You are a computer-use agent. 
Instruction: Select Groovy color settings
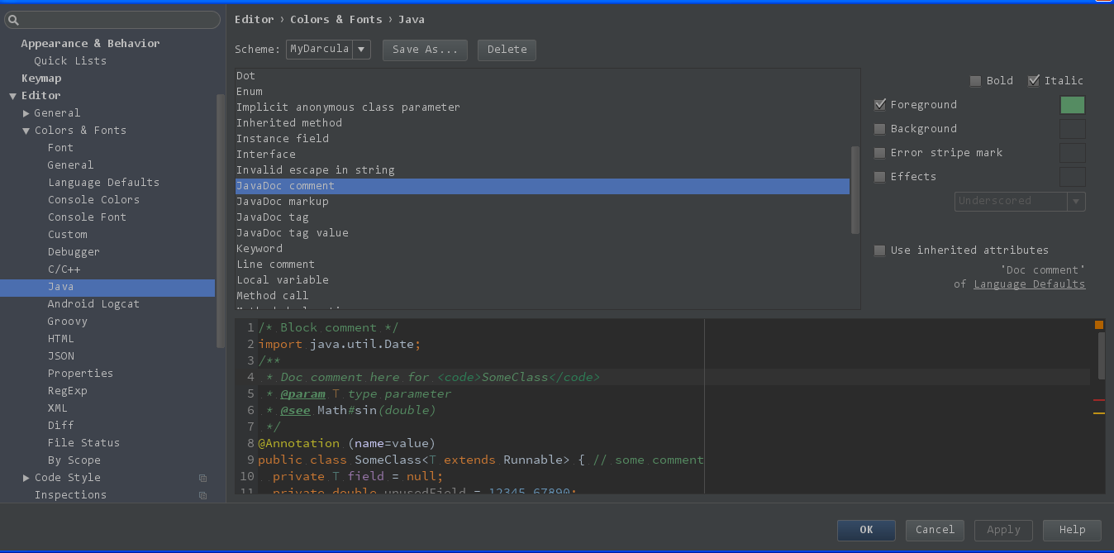point(67,322)
